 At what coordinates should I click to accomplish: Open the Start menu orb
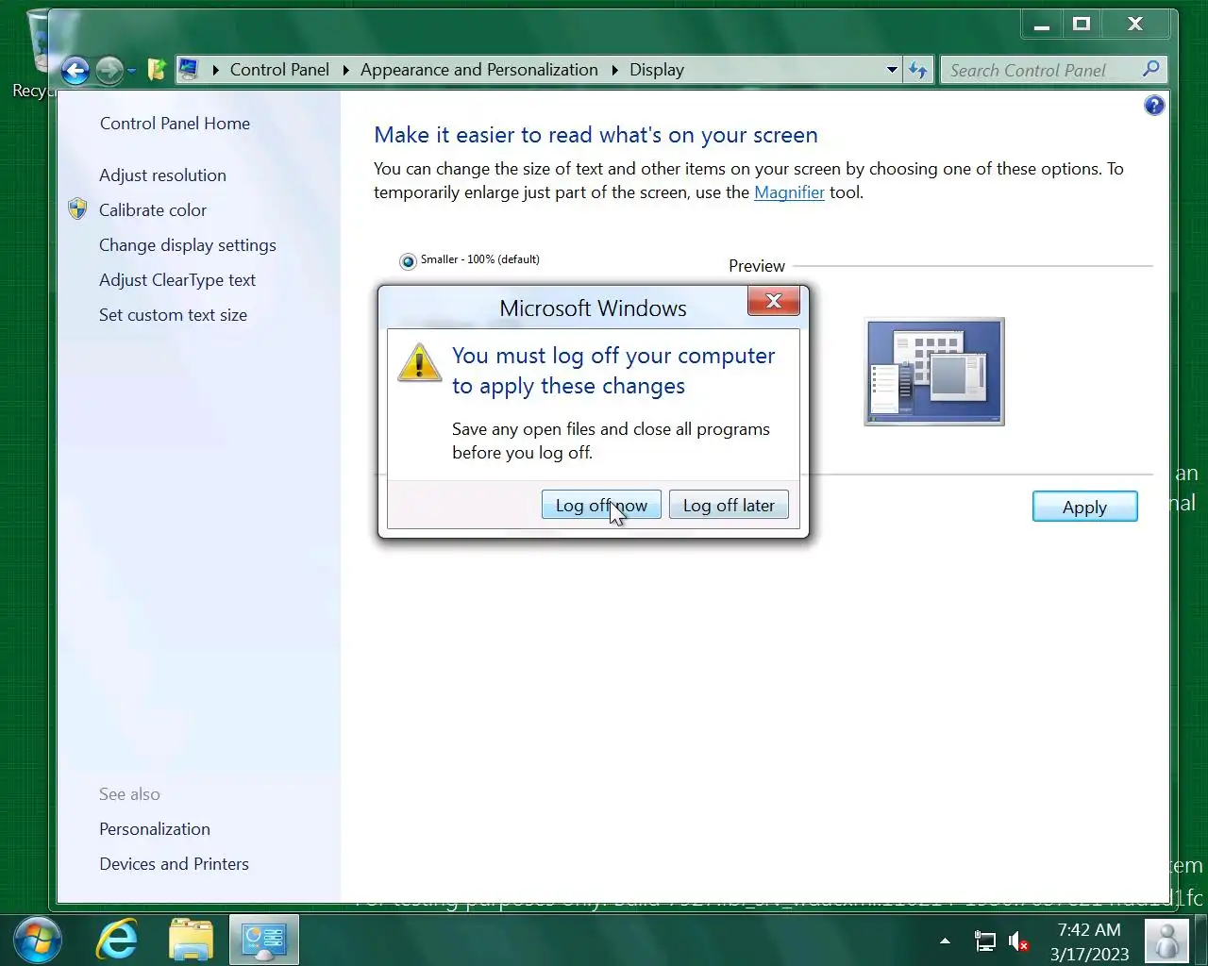click(38, 941)
